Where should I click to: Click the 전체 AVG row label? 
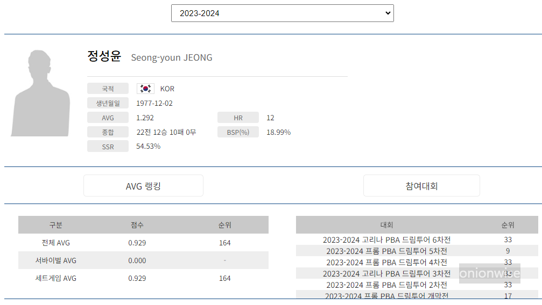[55, 243]
